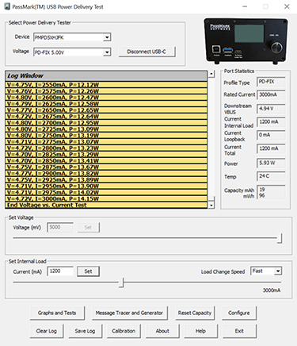The width and height of the screenshot is (297, 346).
Task: Click the PassMark app icon in title bar
Action: pos(7,6)
